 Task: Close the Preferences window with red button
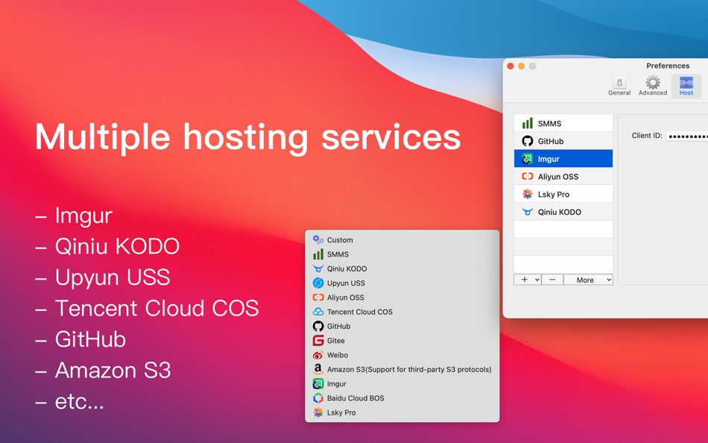[511, 66]
